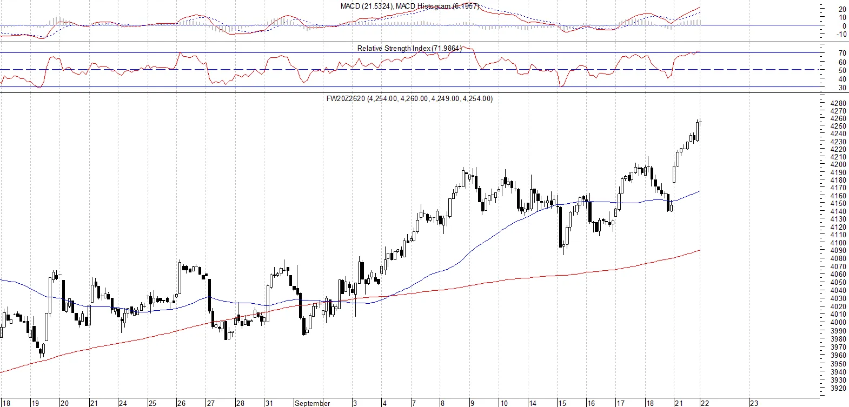Select the FW20Z2620 chart title label
The image size is (849, 407).
(x=409, y=98)
